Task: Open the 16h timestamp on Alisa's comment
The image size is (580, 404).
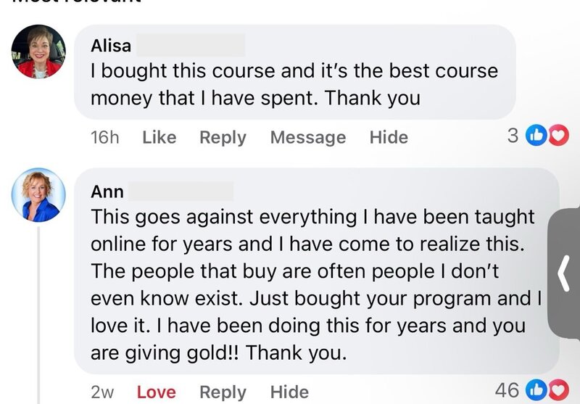Action: pos(104,137)
